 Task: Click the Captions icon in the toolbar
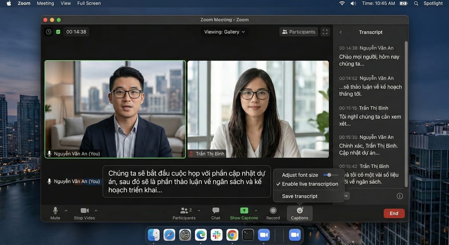point(300,210)
